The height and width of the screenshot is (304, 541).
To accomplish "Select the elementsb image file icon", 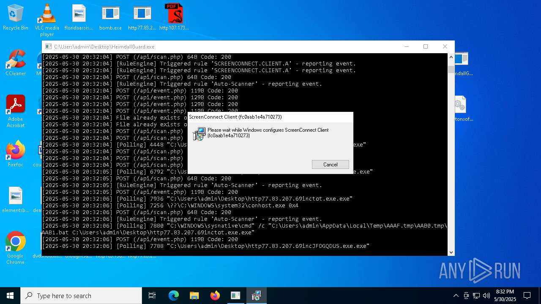I will click(16, 200).
